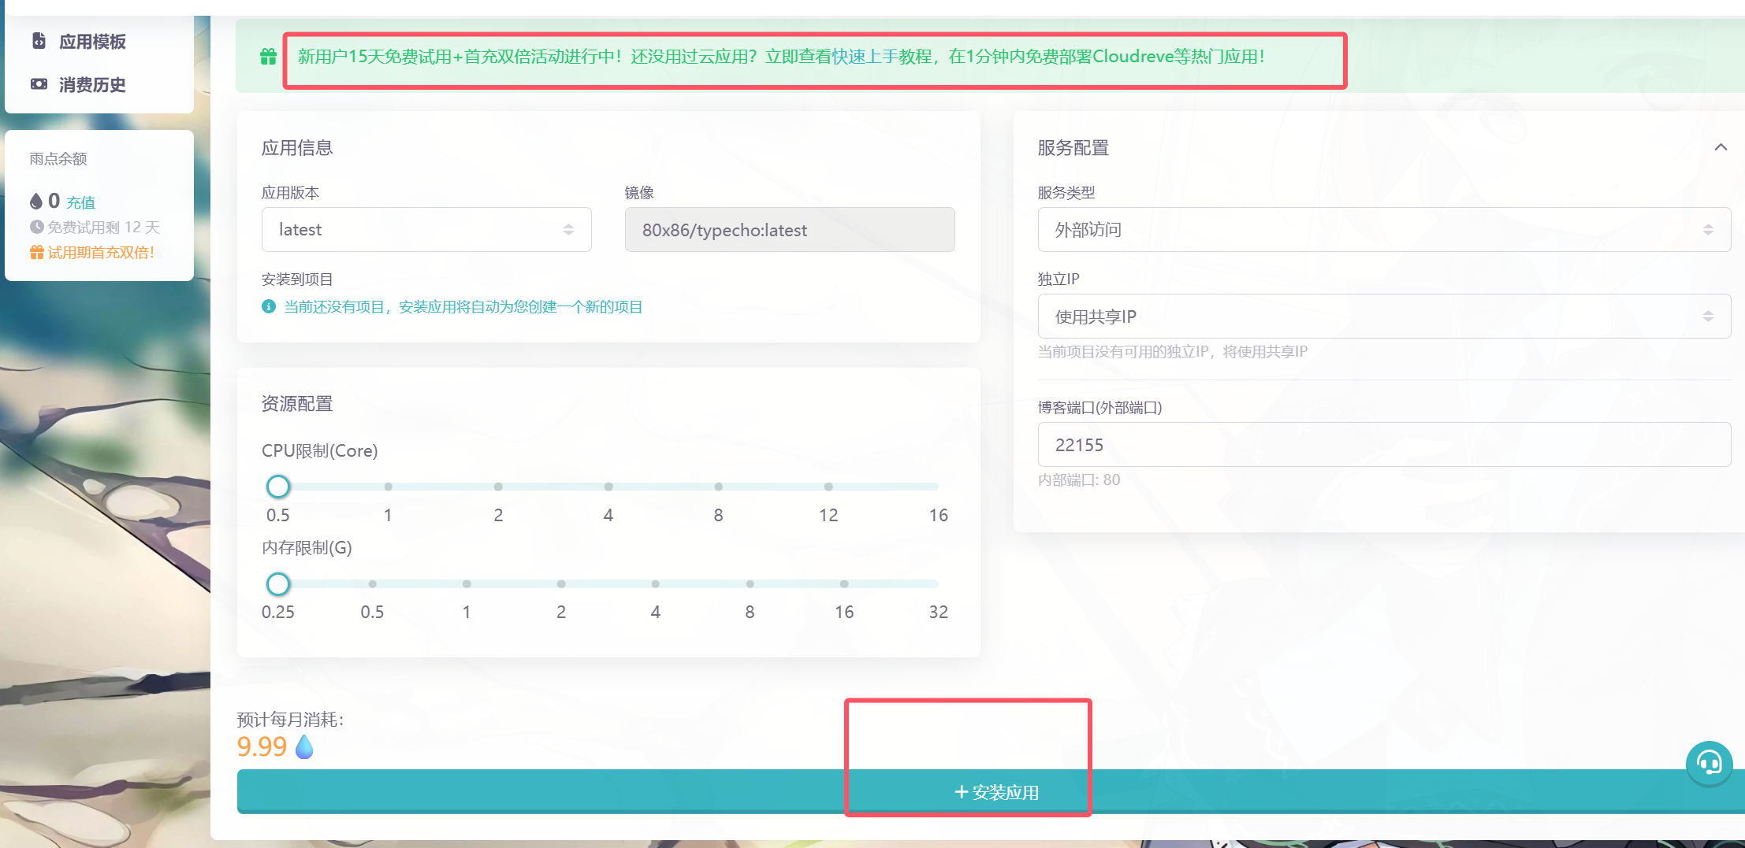Collapse the 服务配置 panel chevron
Viewport: 1745px width, 848px height.
[x=1721, y=147]
